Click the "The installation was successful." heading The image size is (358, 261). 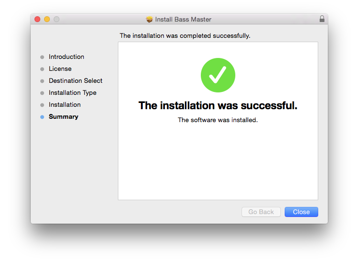point(218,106)
